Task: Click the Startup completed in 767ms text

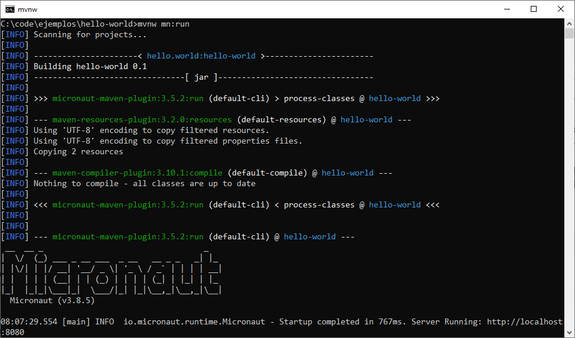Action: pos(342,321)
